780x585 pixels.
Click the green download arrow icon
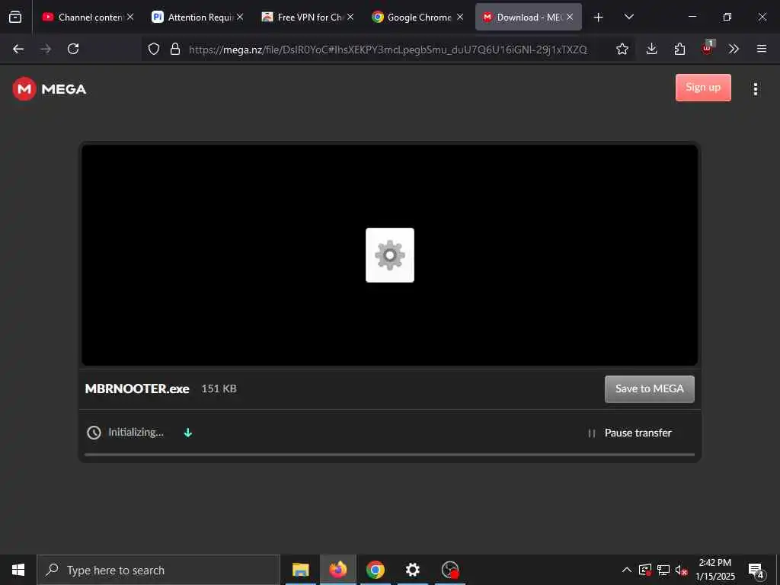[x=188, y=433]
